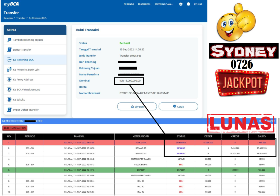Click the Transfer sekarang value
The image size is (280, 196).
click(130, 56)
